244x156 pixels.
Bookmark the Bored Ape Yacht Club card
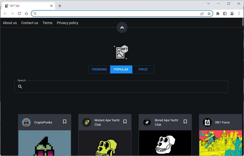(x=185, y=121)
